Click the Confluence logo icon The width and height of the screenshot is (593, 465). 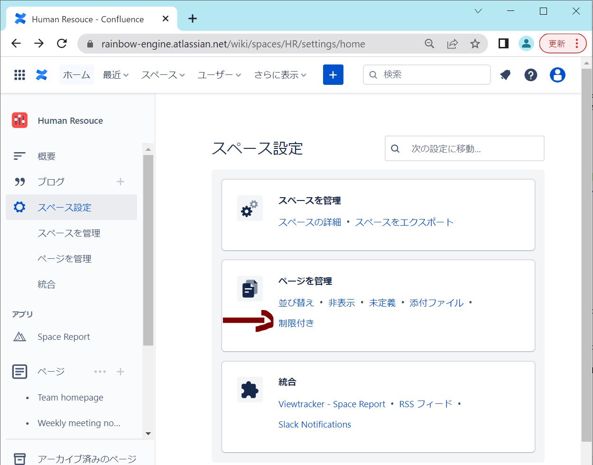click(x=42, y=75)
